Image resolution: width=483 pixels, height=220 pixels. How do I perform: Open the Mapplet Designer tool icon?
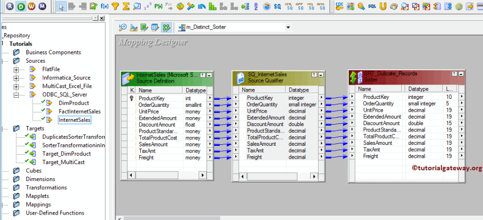[155, 28]
